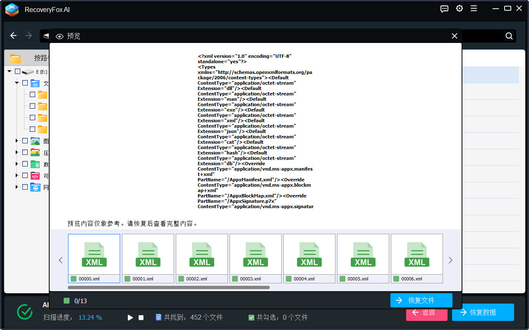Click the search magnifier icon
The width and height of the screenshot is (529, 330).
point(509,36)
